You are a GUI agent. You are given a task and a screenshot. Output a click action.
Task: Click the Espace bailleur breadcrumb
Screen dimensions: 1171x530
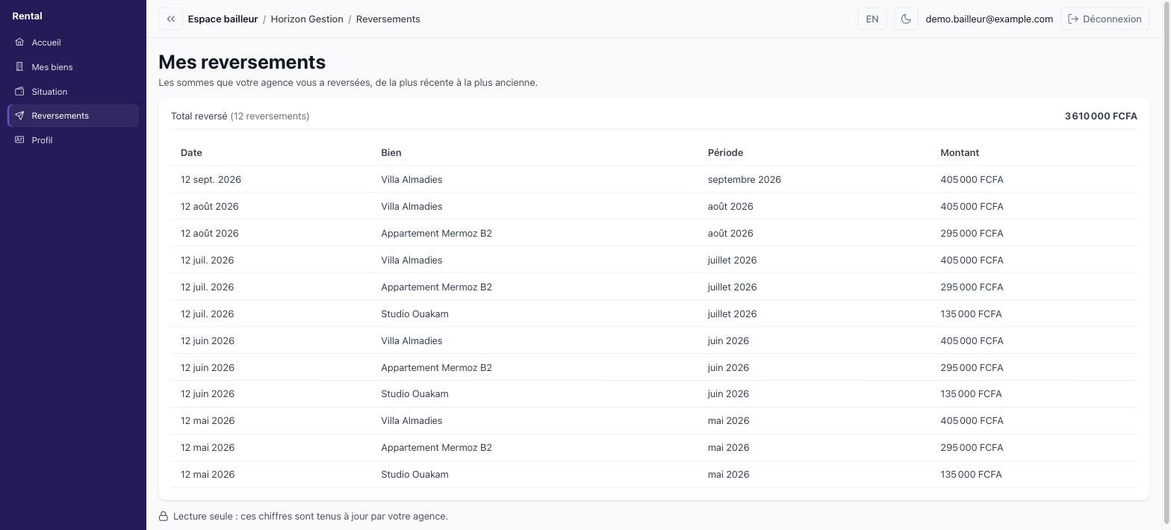click(x=223, y=19)
